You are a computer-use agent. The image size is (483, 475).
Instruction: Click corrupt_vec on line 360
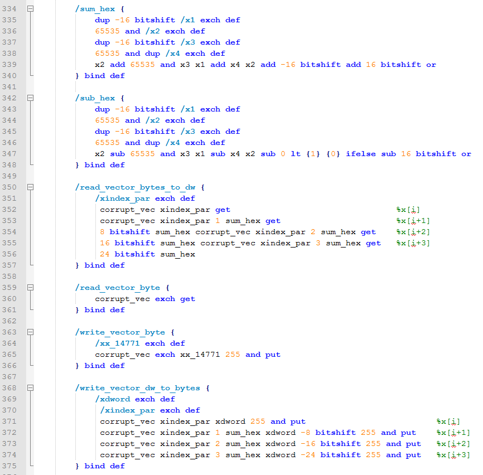tap(123, 299)
